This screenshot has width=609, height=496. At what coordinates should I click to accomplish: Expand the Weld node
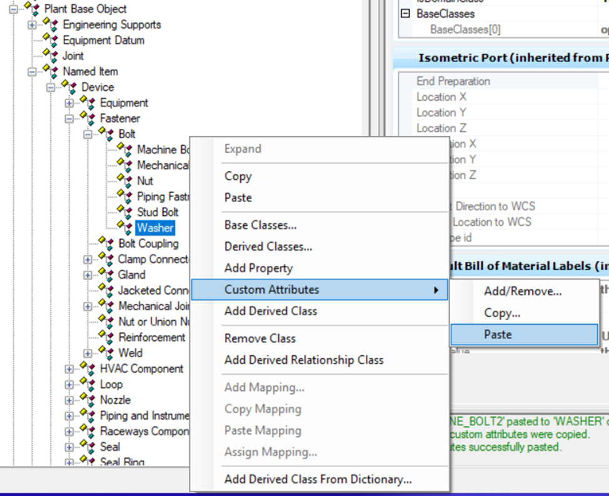[88, 353]
